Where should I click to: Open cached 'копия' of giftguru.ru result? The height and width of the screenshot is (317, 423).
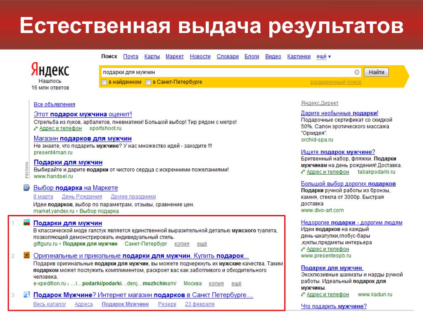pos(182,244)
